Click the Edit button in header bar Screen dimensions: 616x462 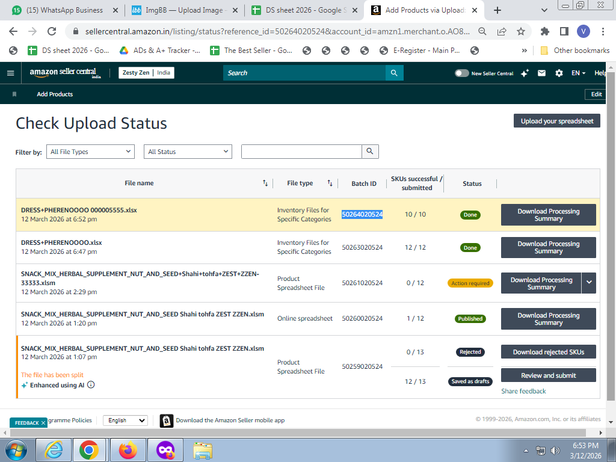click(596, 94)
